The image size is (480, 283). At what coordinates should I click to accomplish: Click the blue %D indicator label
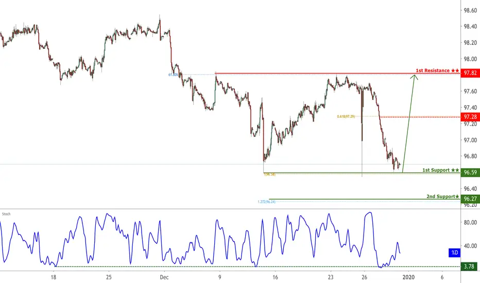(455, 253)
